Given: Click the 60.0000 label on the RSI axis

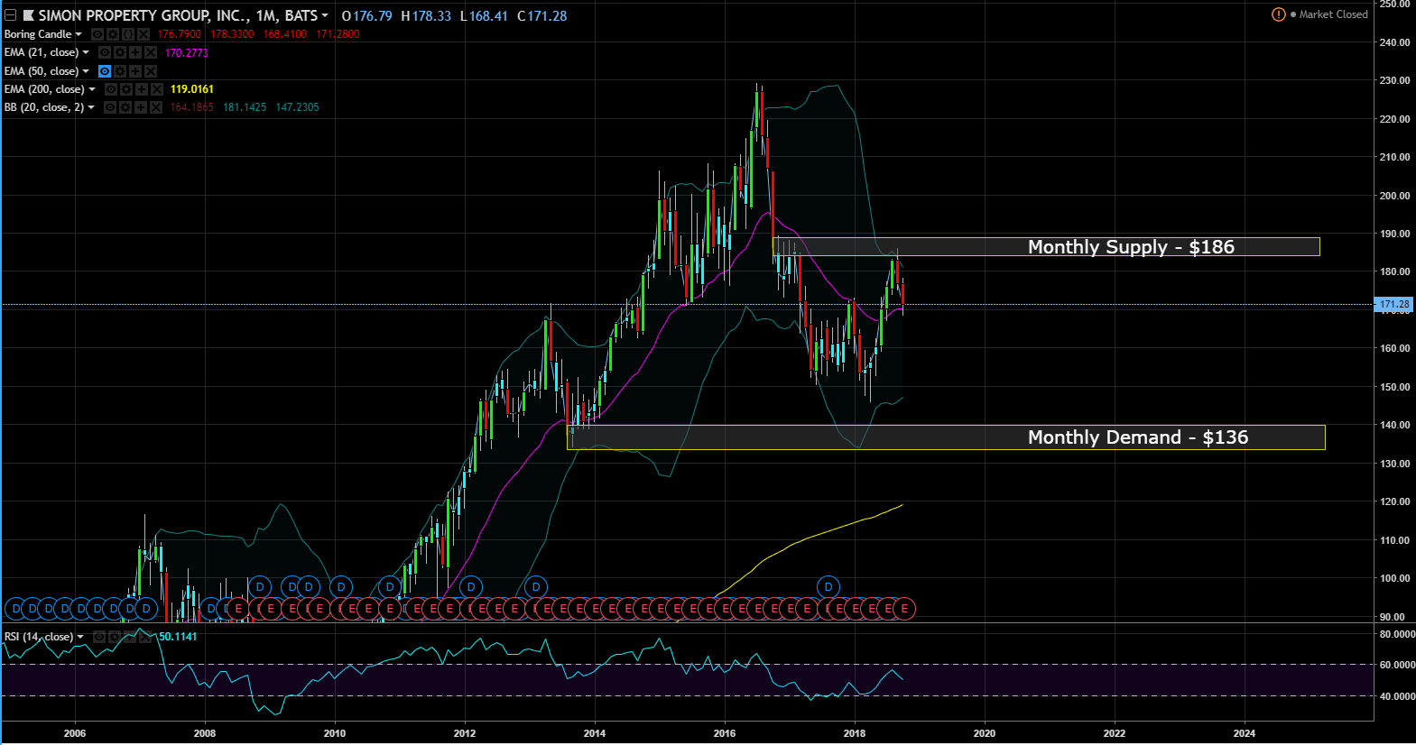Looking at the screenshot, I should click(x=1397, y=665).
